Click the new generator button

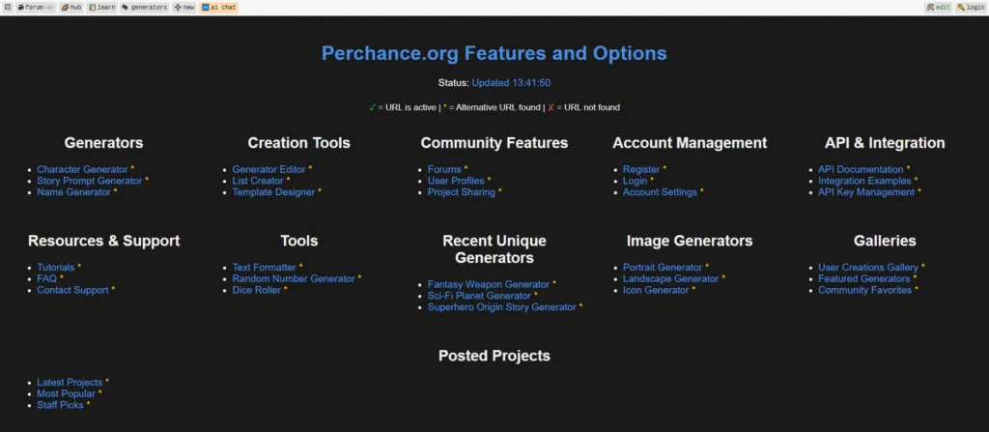pos(184,8)
